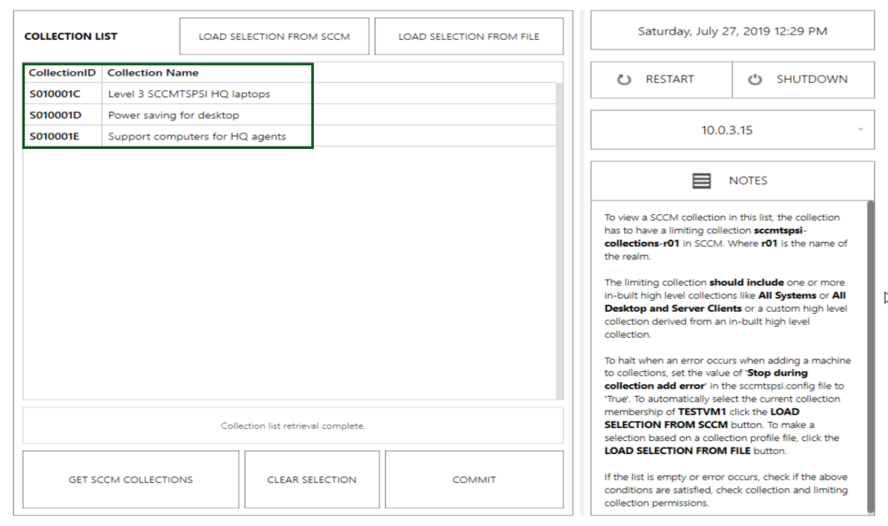Screen dimensions: 888x526
Task: Click the Notes panel scrollbar
Action: pos(870,355)
